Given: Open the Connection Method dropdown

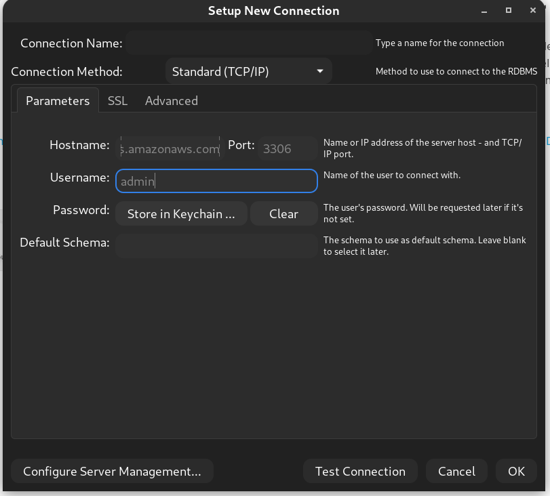Looking at the screenshot, I should tap(248, 71).
